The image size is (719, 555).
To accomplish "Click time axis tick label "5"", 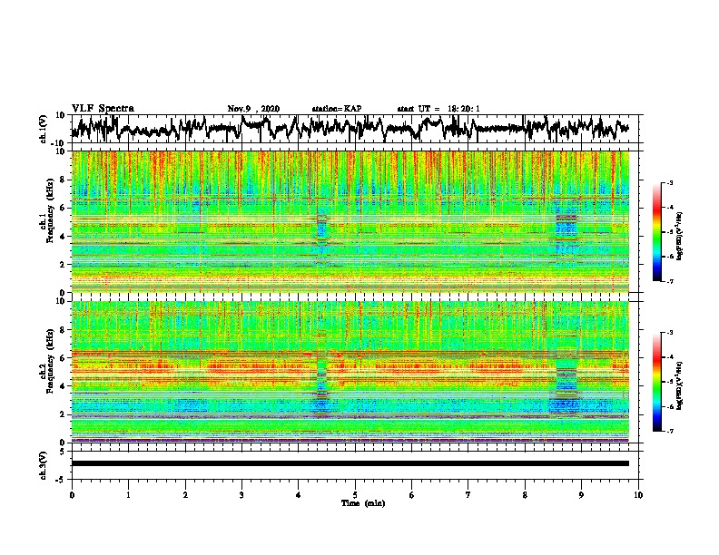I will [x=355, y=495].
